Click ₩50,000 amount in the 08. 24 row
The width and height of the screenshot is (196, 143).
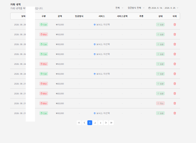60,64
